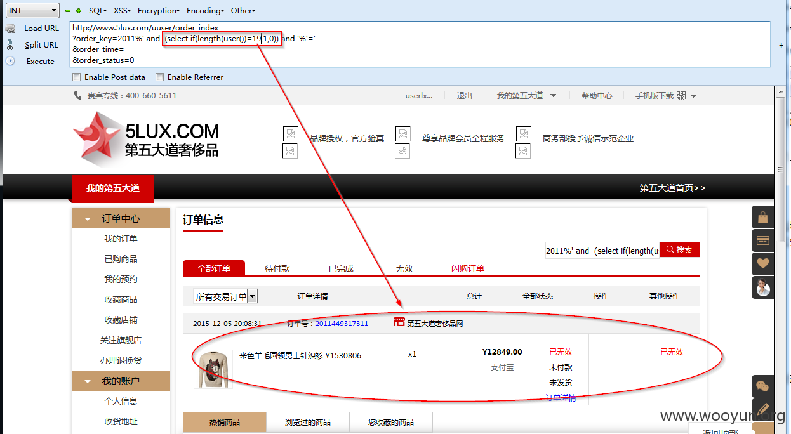The width and height of the screenshot is (791, 434).
Task: Open 收藏店铺 in the sidebar
Action: (x=121, y=320)
